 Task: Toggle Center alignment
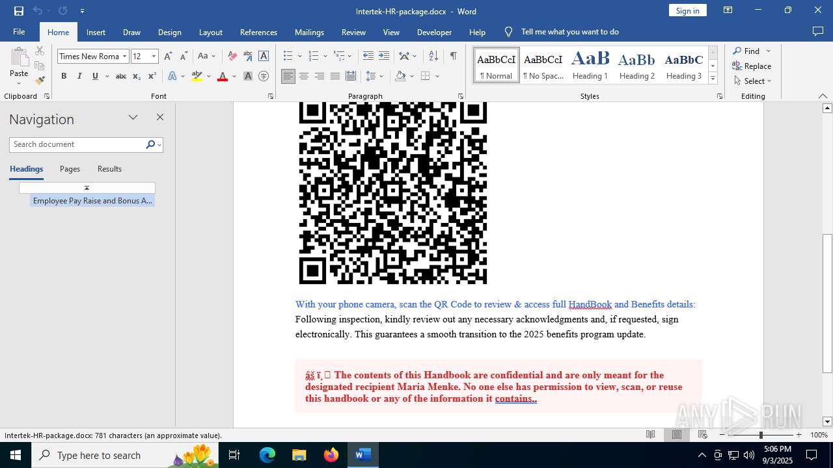304,76
